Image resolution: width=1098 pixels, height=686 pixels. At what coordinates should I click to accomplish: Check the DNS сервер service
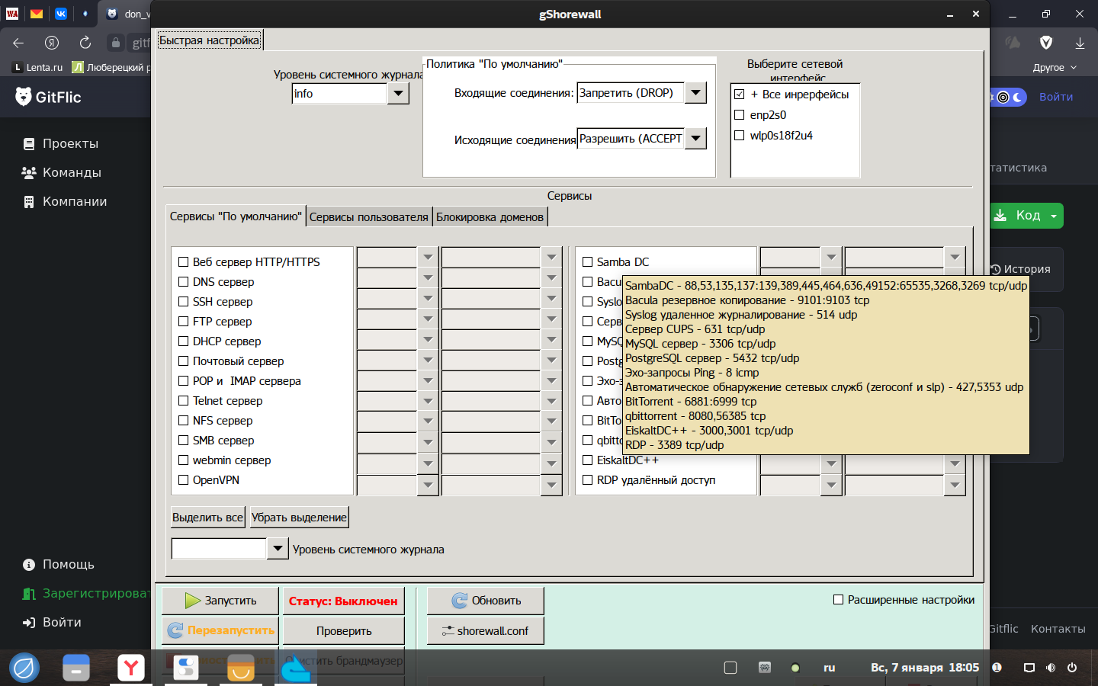(183, 282)
